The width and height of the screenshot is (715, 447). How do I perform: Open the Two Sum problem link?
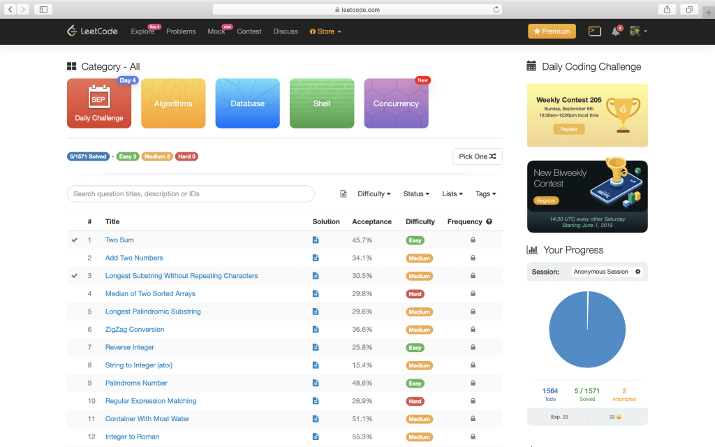119,240
